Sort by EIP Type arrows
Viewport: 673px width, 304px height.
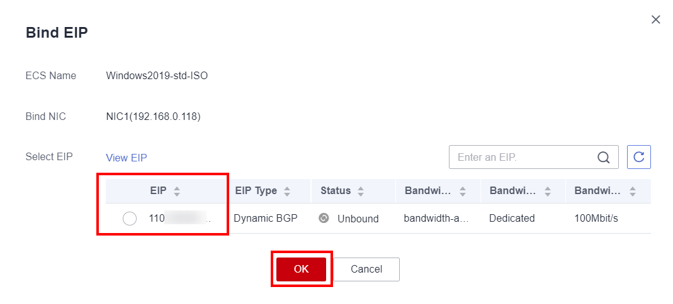[287, 191]
